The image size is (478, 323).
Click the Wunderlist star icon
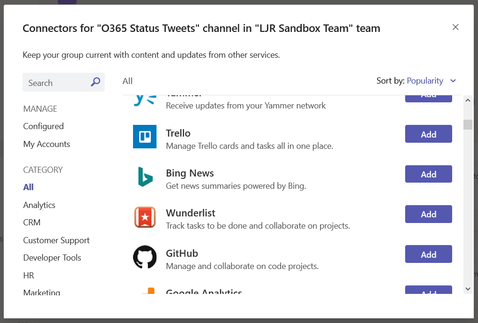coord(145,217)
